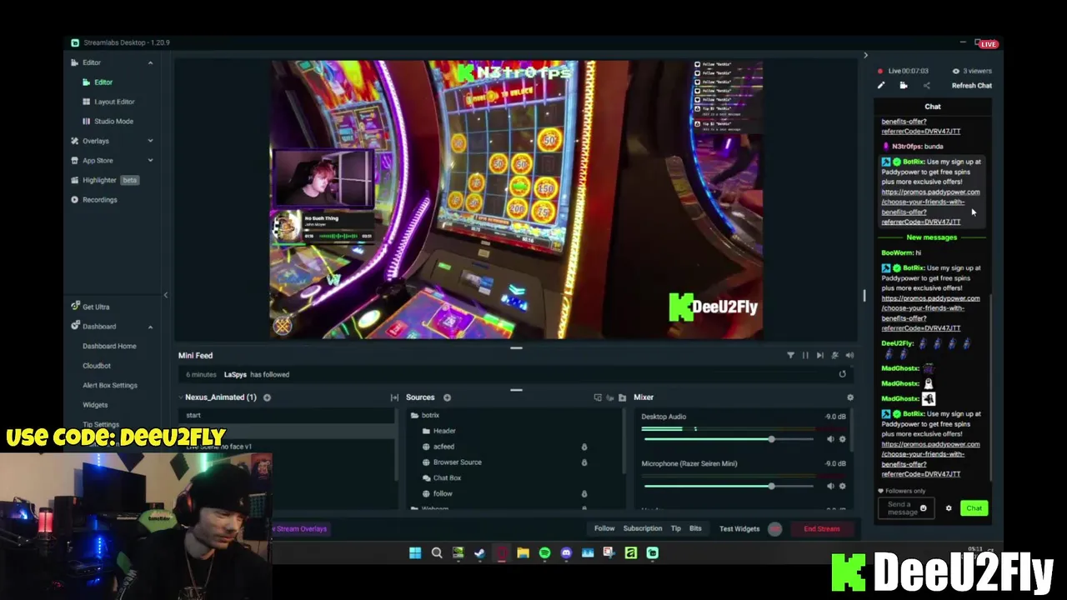Collapse the left sidebar with the arrow handle

click(x=165, y=295)
